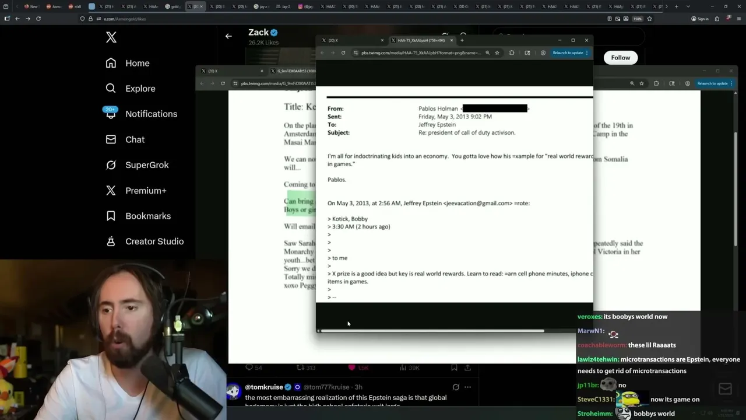Open Bookmarks in the X sidebar
This screenshot has height=420, width=746.
click(138, 216)
